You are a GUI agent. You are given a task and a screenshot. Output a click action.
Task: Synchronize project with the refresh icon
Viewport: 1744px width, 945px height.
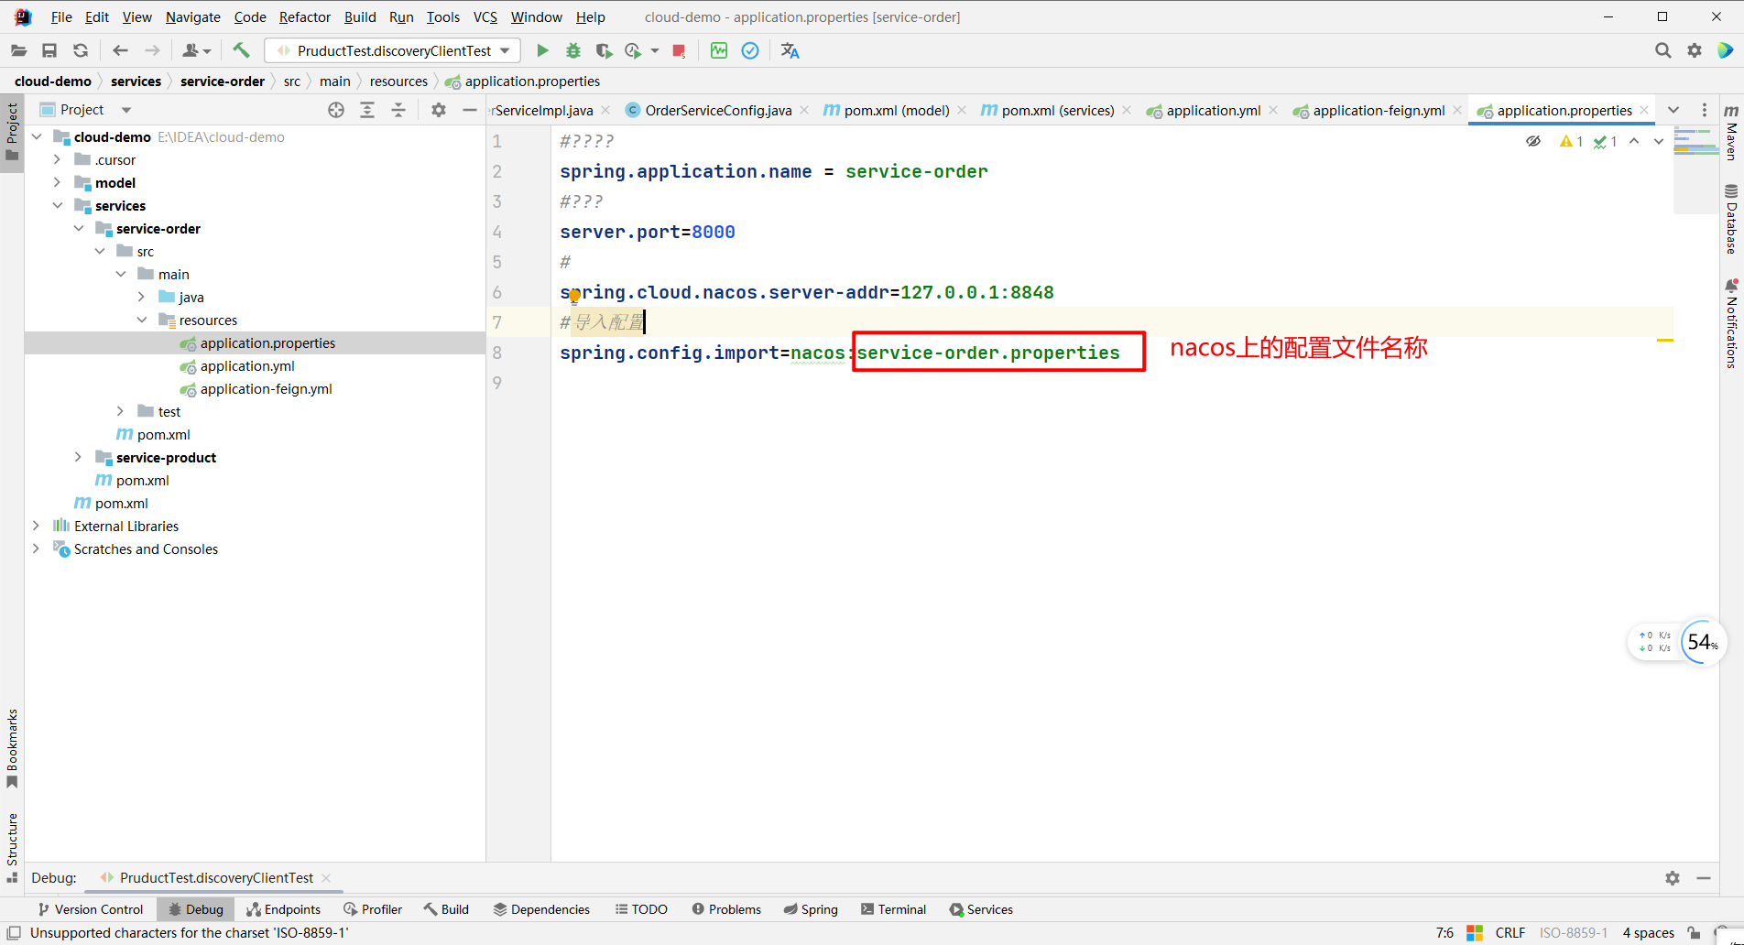click(81, 51)
